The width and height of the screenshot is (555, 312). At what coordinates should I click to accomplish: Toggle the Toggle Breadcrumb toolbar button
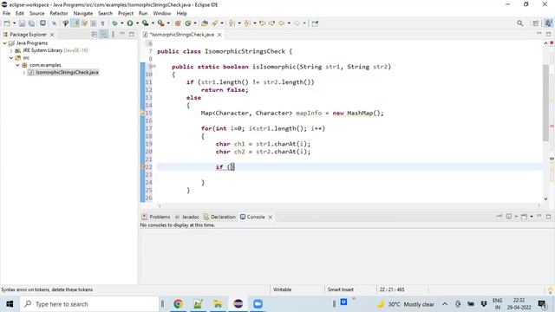66,23
